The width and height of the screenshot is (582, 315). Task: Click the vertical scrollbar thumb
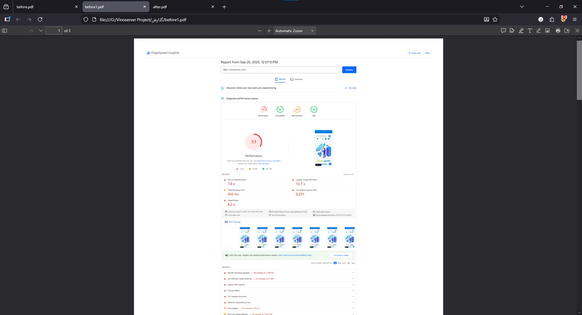tap(579, 70)
